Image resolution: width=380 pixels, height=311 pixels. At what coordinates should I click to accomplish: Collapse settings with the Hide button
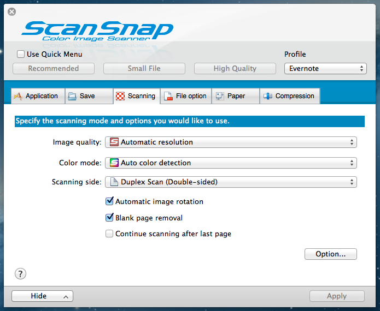coord(42,296)
